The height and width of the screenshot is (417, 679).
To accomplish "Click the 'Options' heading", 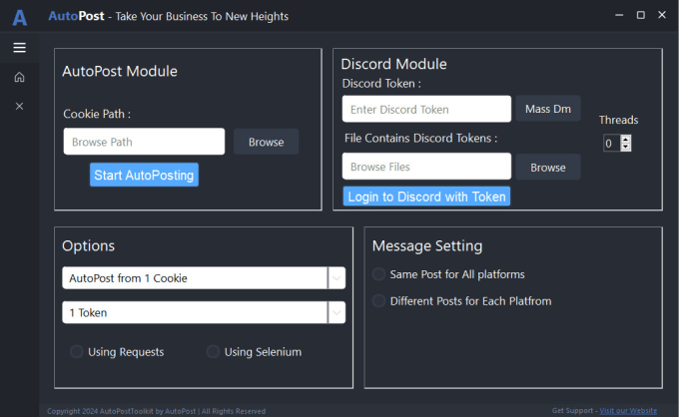I will pos(88,245).
